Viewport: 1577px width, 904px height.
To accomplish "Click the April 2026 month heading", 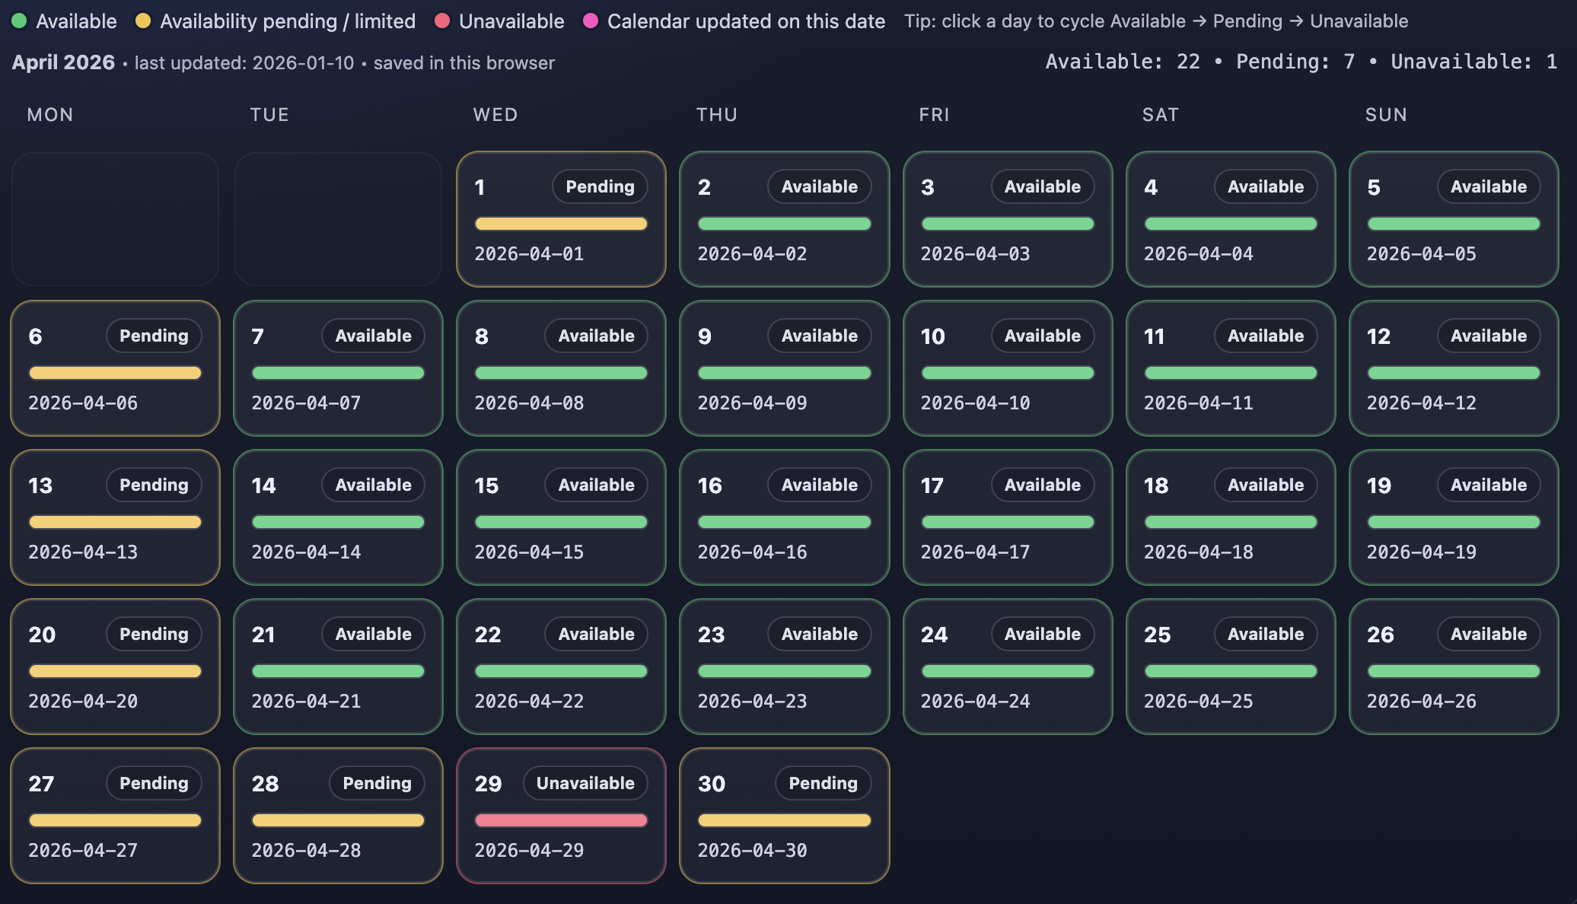I will point(63,62).
